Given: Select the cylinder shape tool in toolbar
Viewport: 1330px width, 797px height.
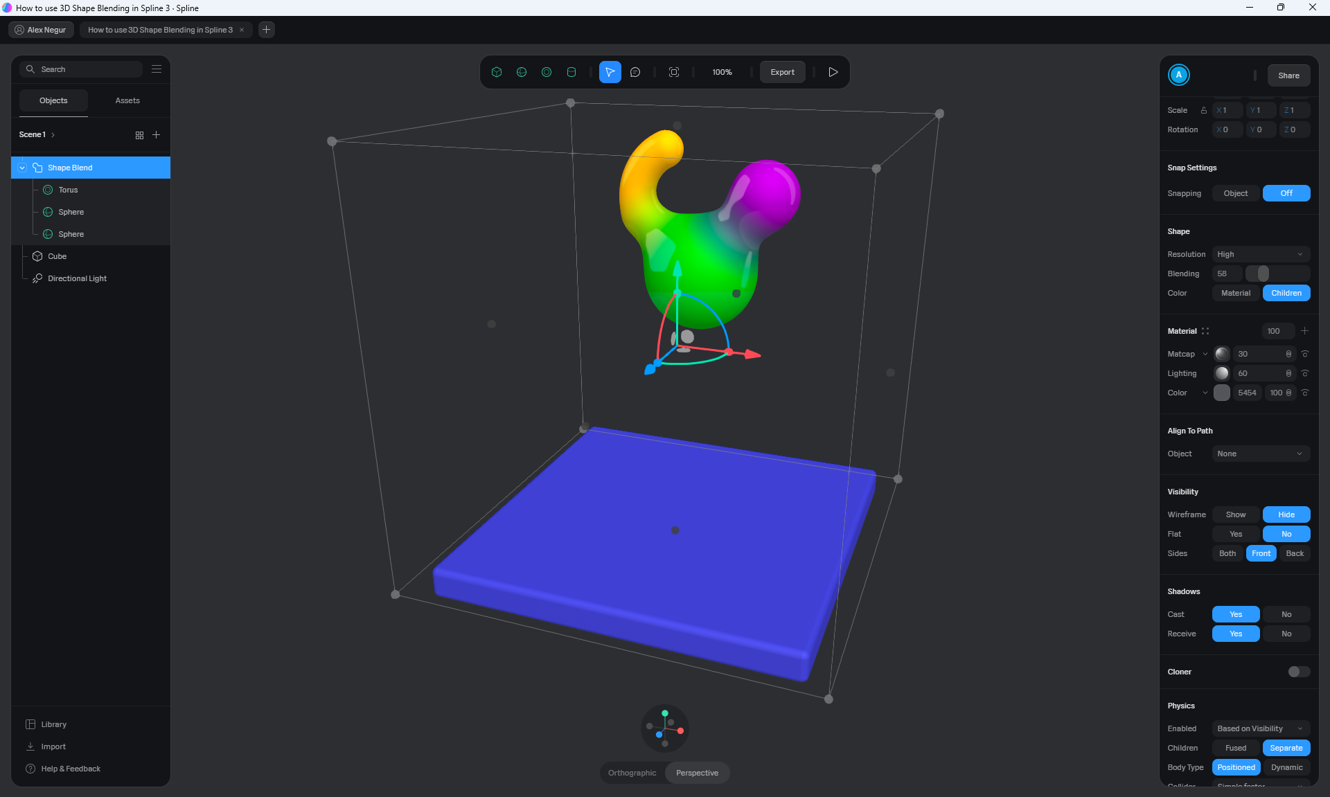Looking at the screenshot, I should click(571, 72).
